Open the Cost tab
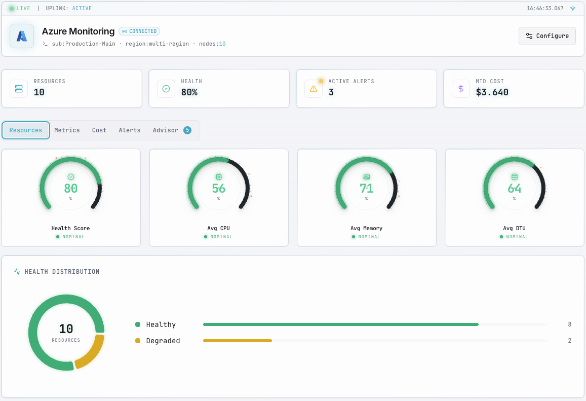 coord(99,130)
